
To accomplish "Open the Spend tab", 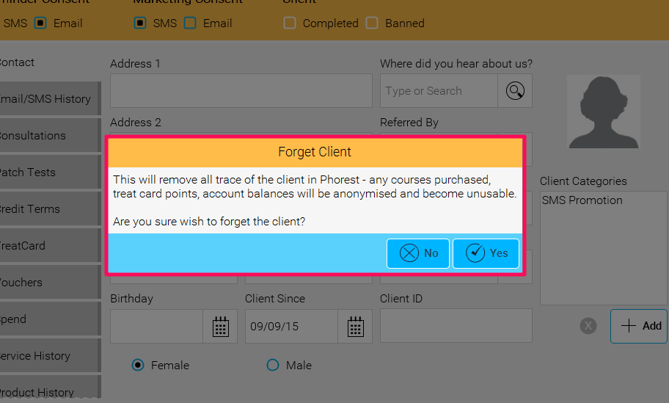I will pos(50,319).
